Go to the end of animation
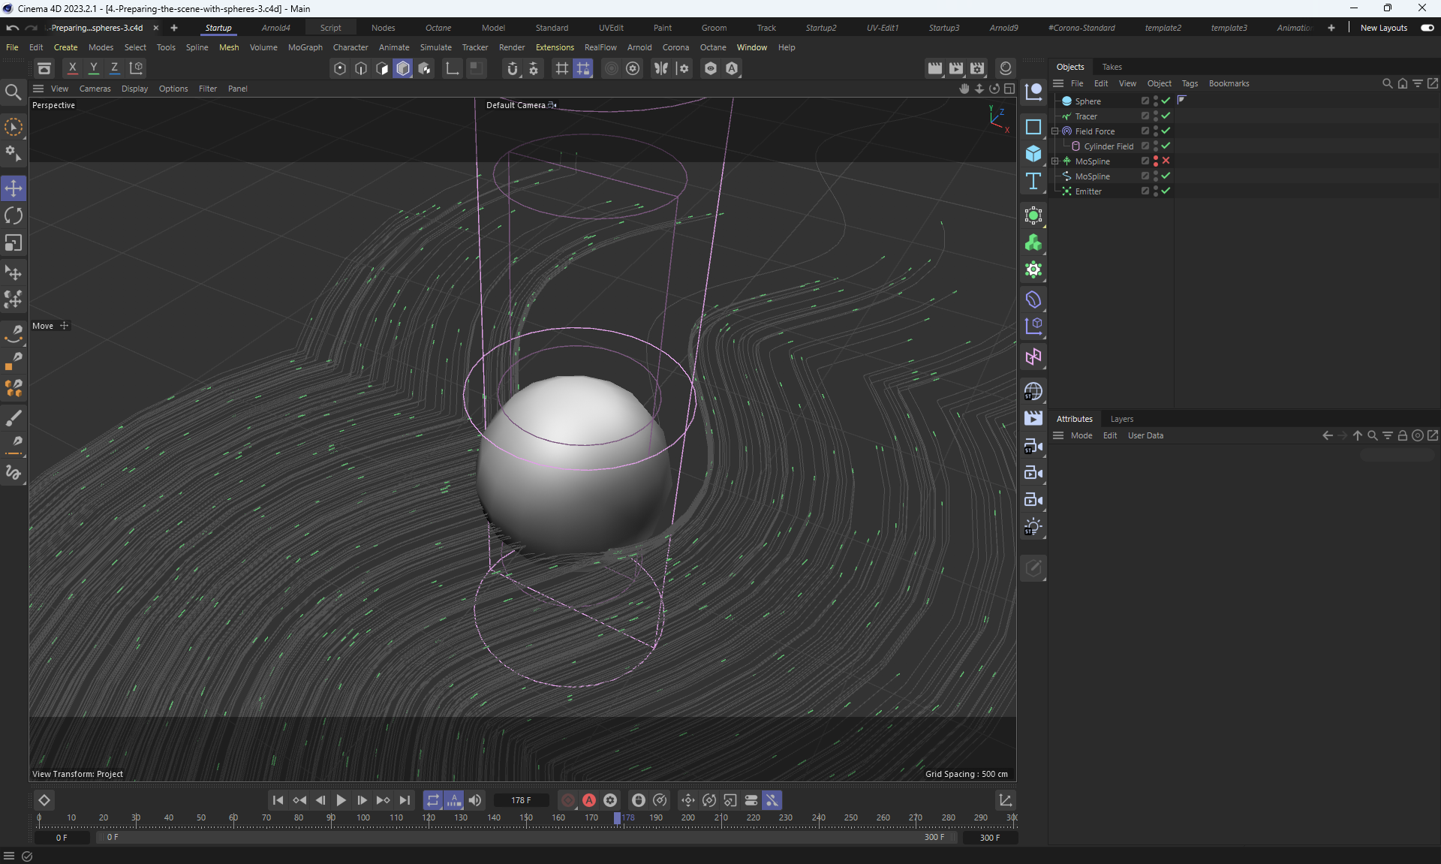Image resolution: width=1441 pixels, height=864 pixels. point(405,800)
